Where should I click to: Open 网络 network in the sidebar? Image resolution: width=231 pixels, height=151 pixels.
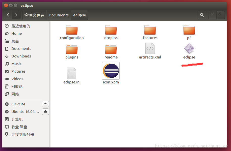pyautogui.click(x=26, y=94)
